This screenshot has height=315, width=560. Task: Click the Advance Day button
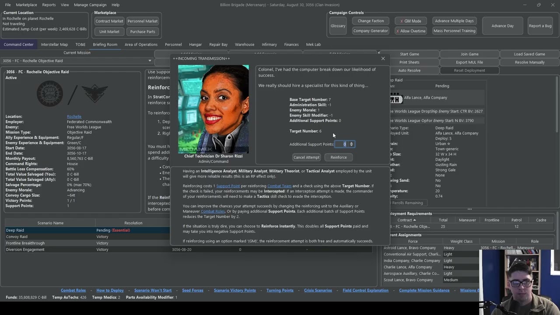pos(503,26)
